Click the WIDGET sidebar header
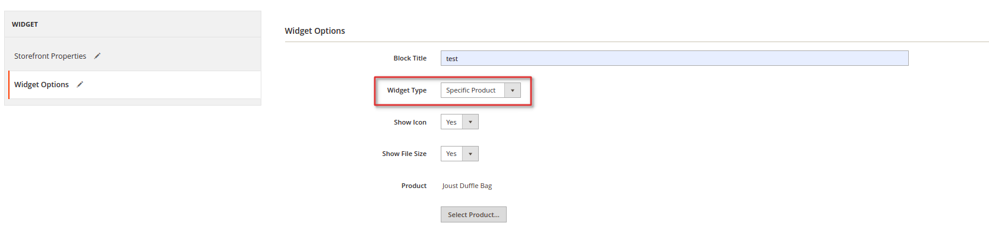 pos(25,24)
